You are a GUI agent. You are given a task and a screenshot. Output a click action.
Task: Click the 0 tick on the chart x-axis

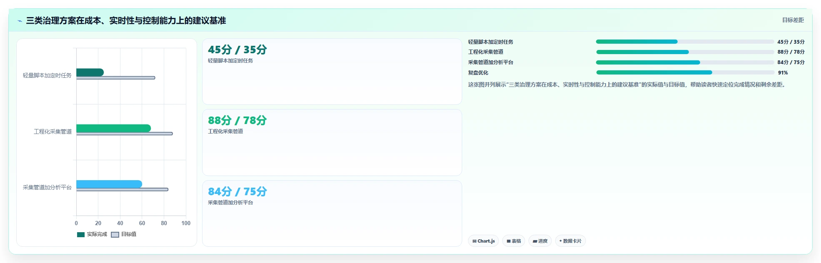click(x=76, y=223)
